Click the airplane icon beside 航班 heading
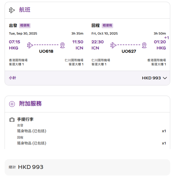Viewport: 172px width, 176px height. coord(12,10)
